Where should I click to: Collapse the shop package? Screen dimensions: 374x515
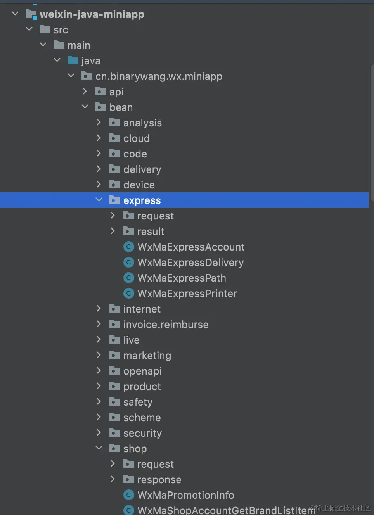tap(99, 448)
